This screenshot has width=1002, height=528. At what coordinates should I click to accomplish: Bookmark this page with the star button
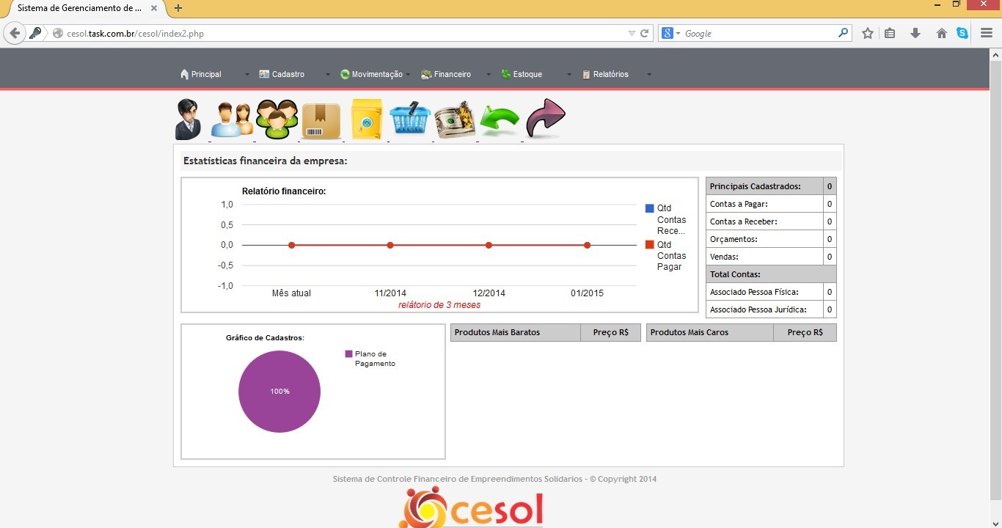pyautogui.click(x=868, y=33)
